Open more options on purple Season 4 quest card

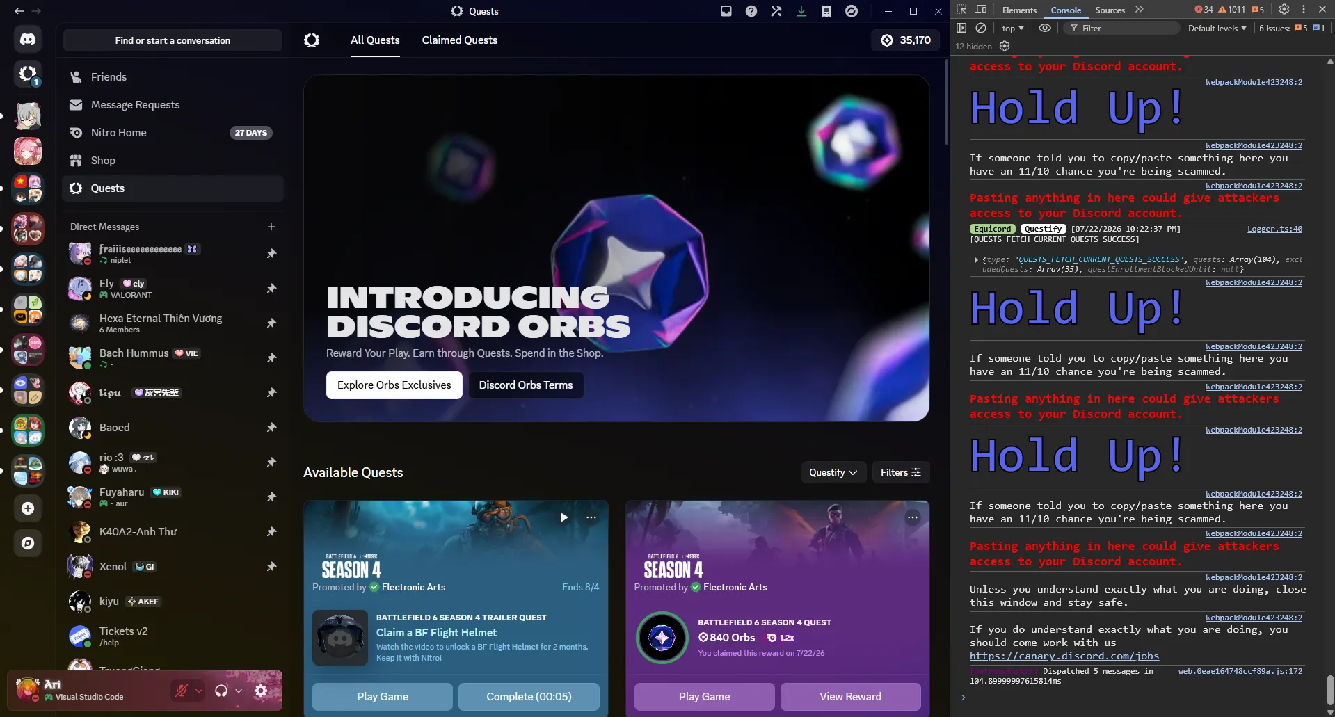(913, 517)
